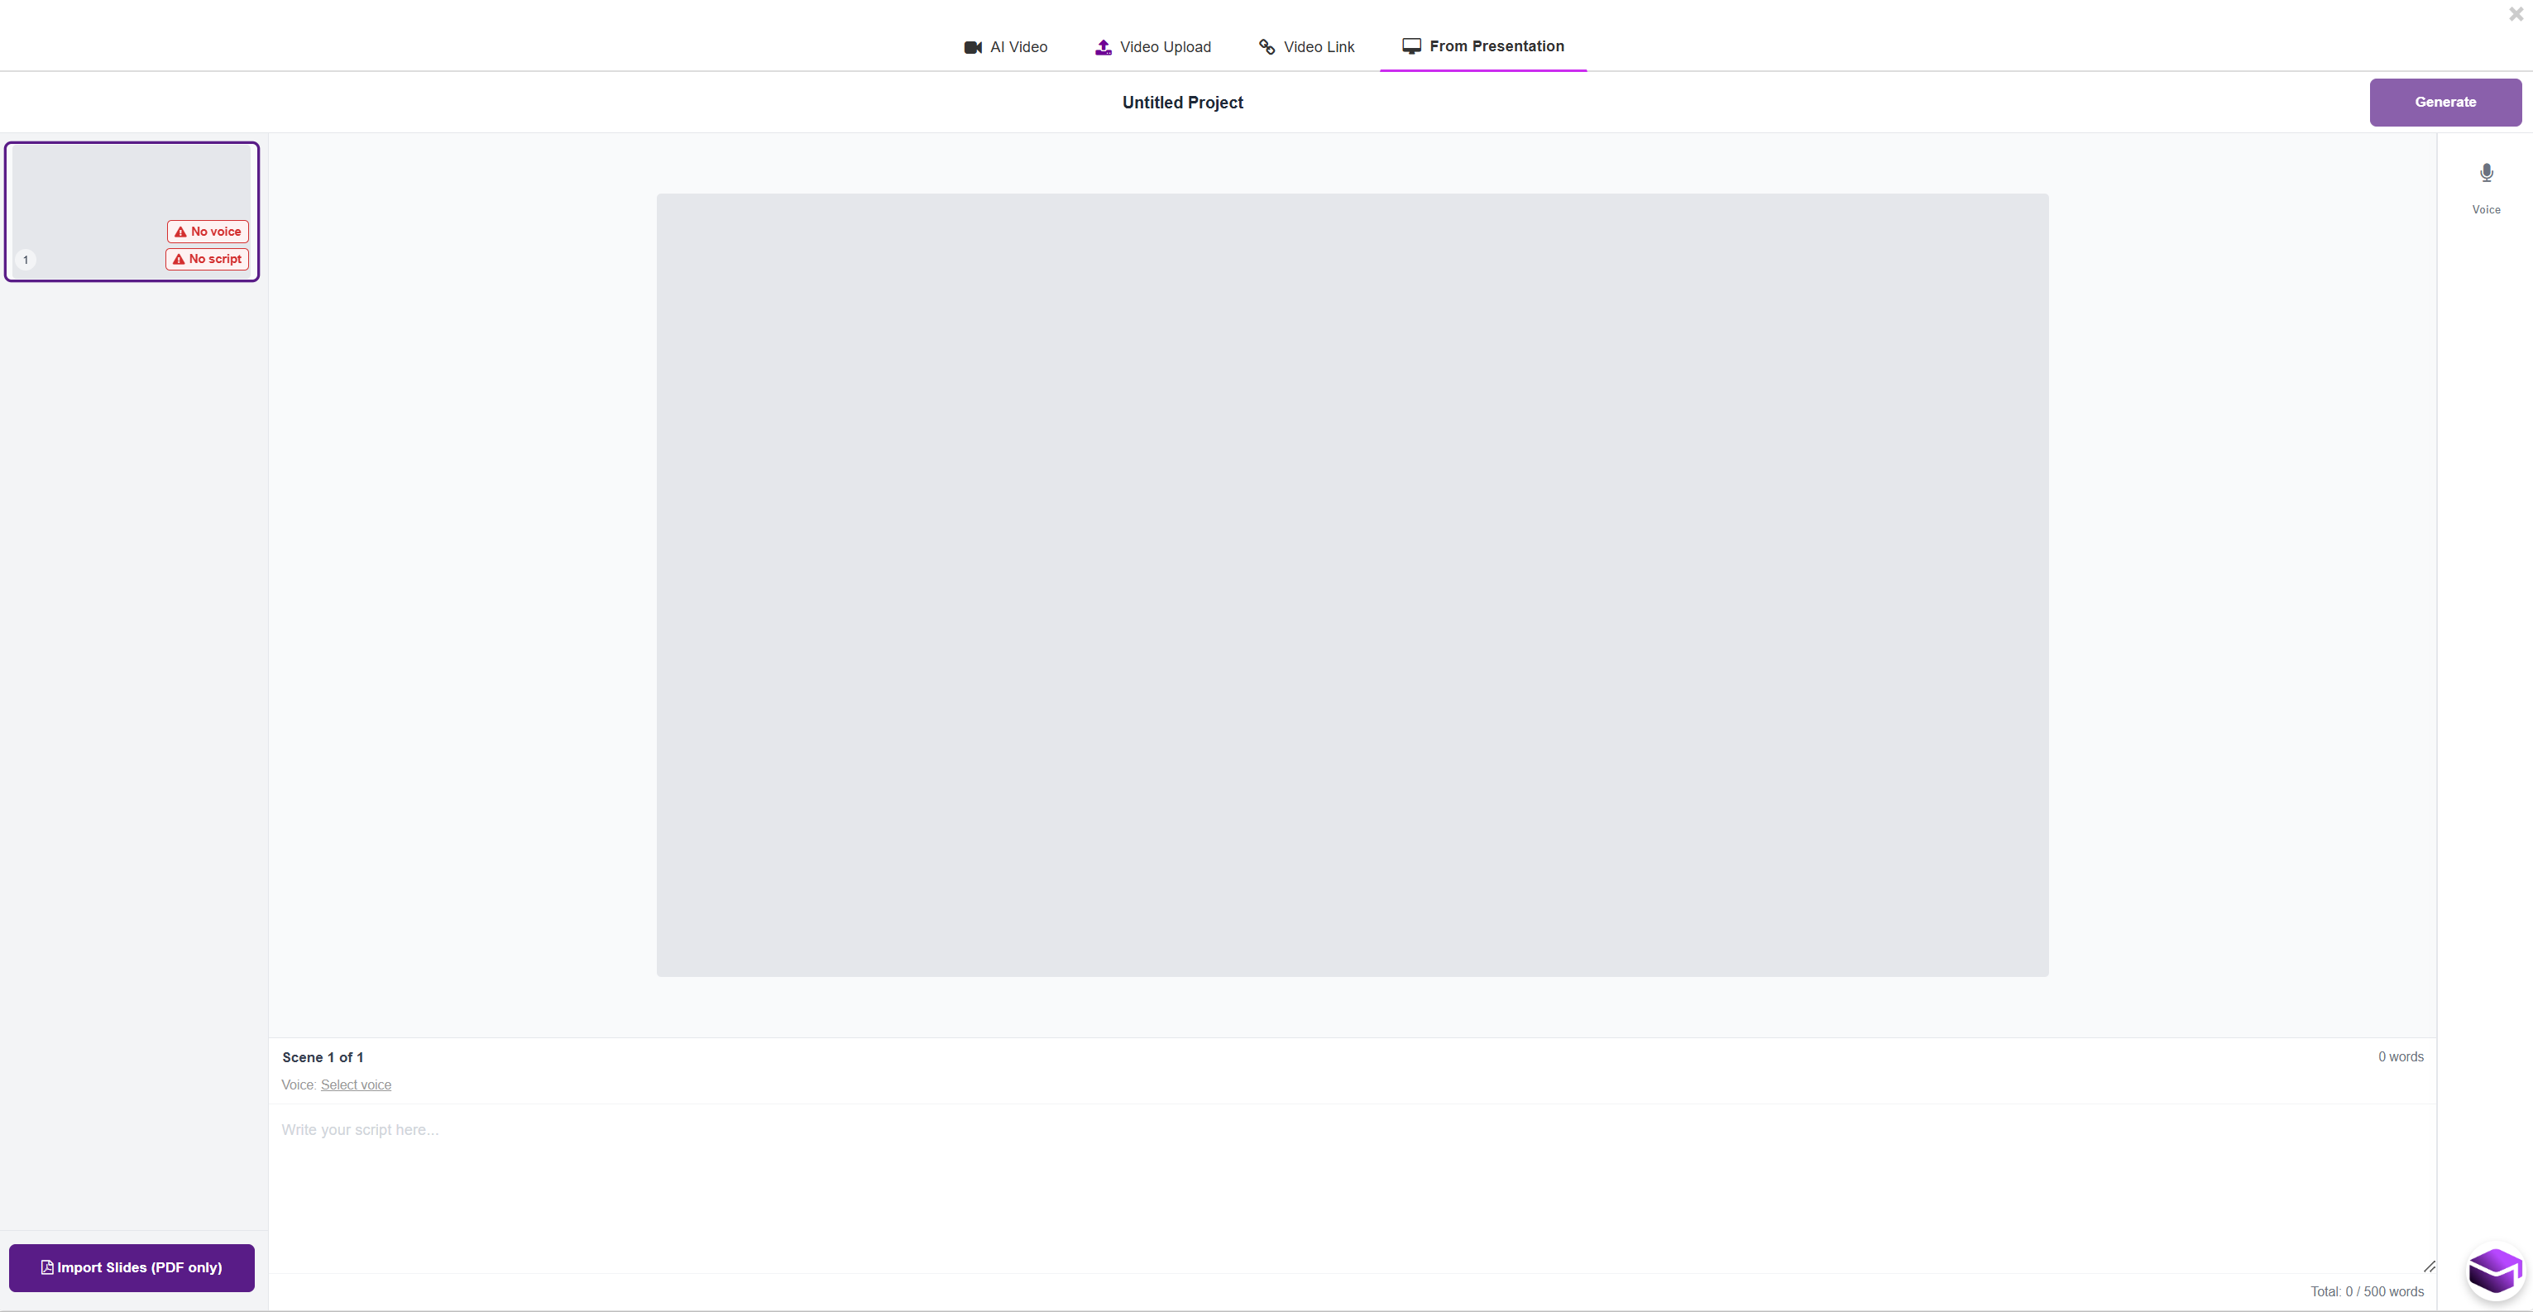
Task: Click the microphone Voice icon
Action: 2486,174
